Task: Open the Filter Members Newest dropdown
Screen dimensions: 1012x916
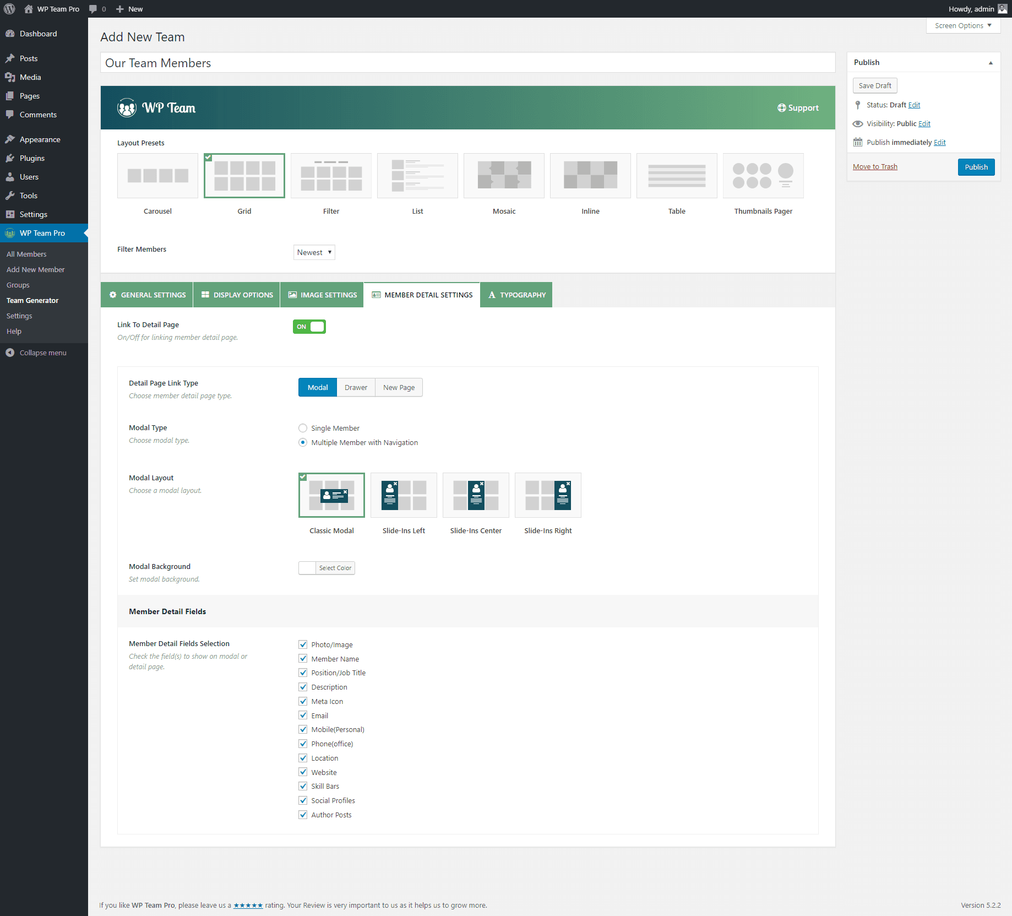Action: pyautogui.click(x=314, y=252)
